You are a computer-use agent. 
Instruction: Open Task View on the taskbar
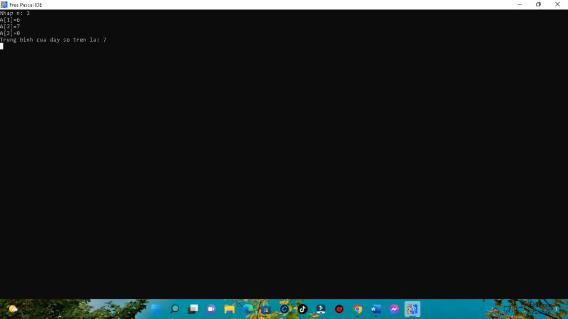tap(193, 309)
